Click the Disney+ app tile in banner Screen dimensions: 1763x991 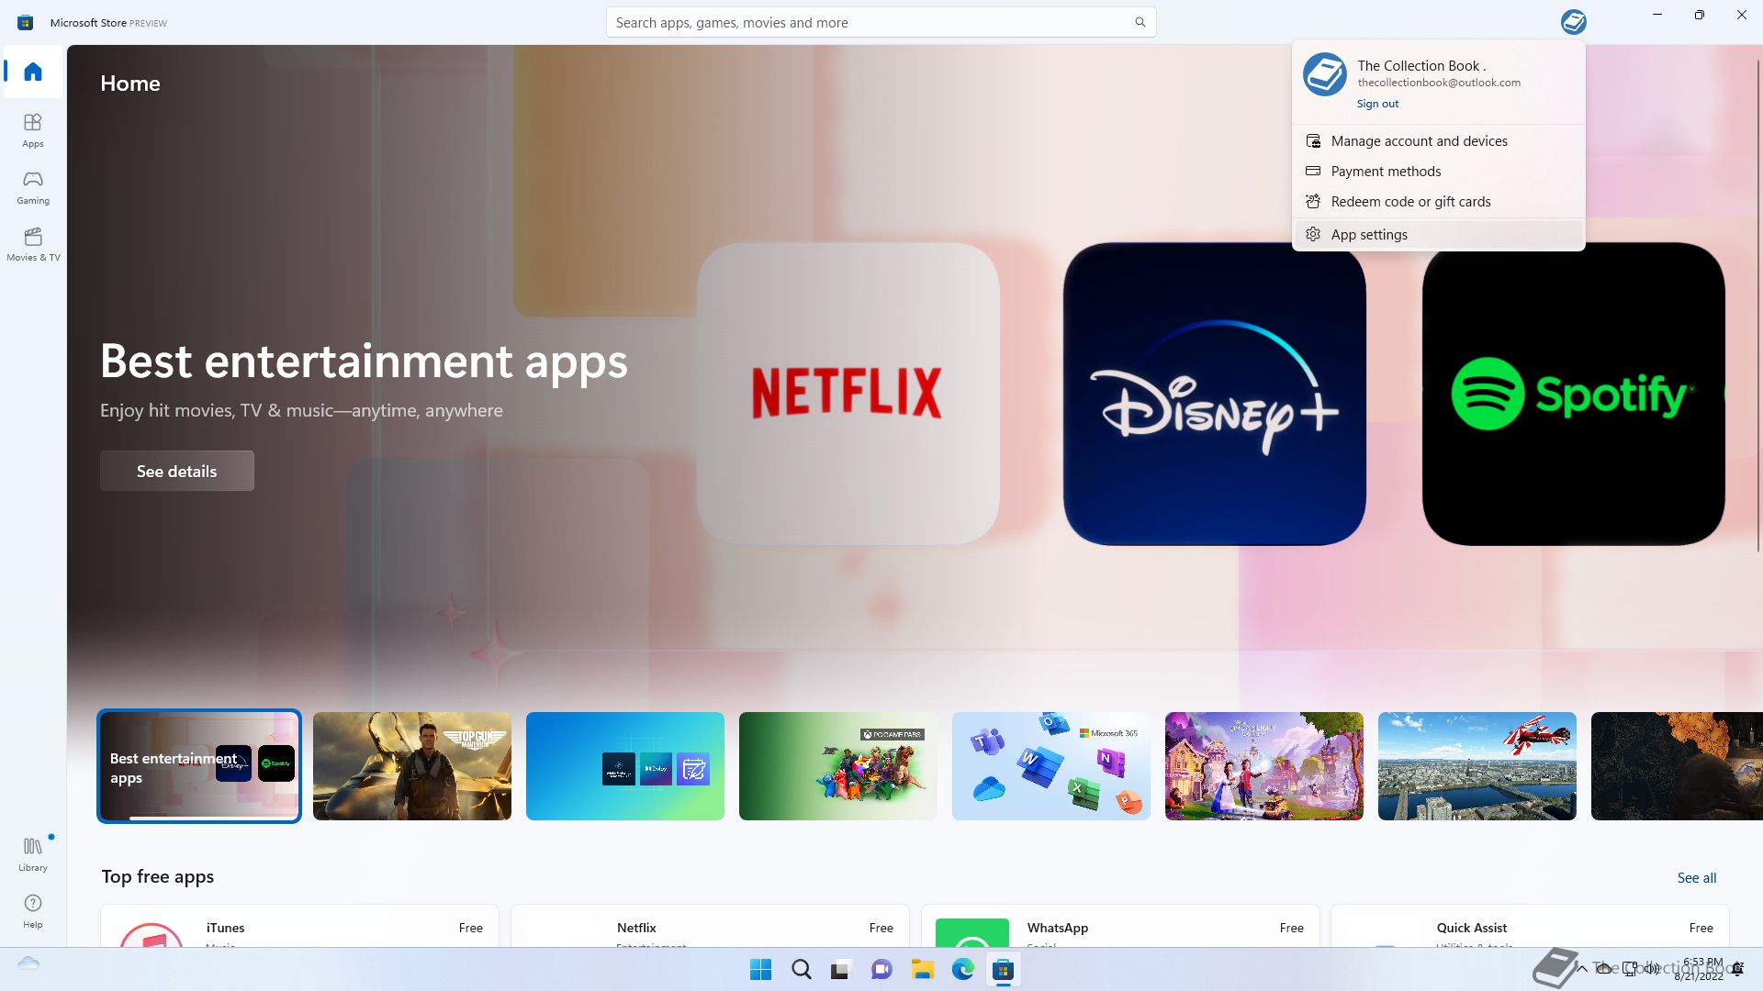tap(1214, 394)
